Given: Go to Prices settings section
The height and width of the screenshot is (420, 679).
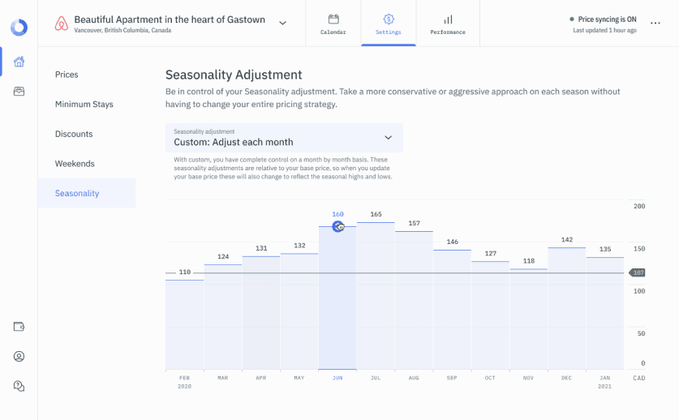Looking at the screenshot, I should [x=67, y=75].
